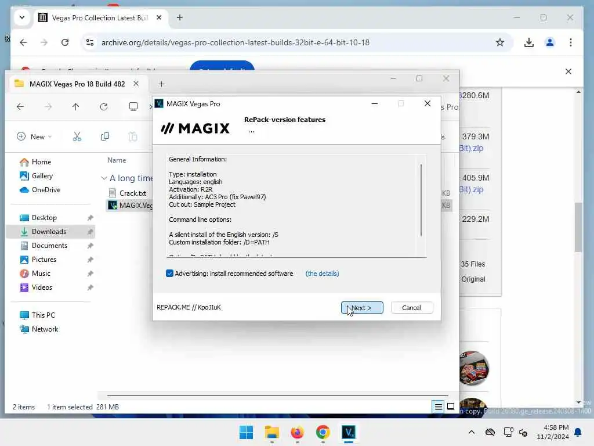Click installer info text scrollbar
Viewport: 594px width, 446px height.
[x=421, y=200]
